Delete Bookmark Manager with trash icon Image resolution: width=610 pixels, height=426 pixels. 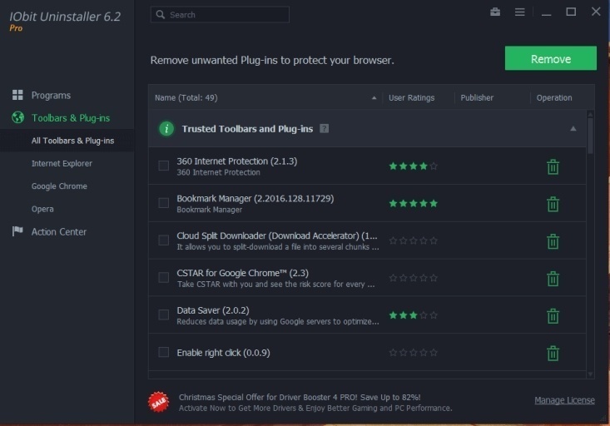click(553, 204)
